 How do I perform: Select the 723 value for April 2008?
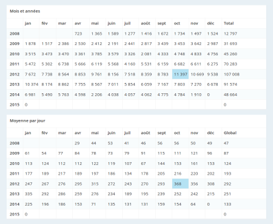[78, 33]
